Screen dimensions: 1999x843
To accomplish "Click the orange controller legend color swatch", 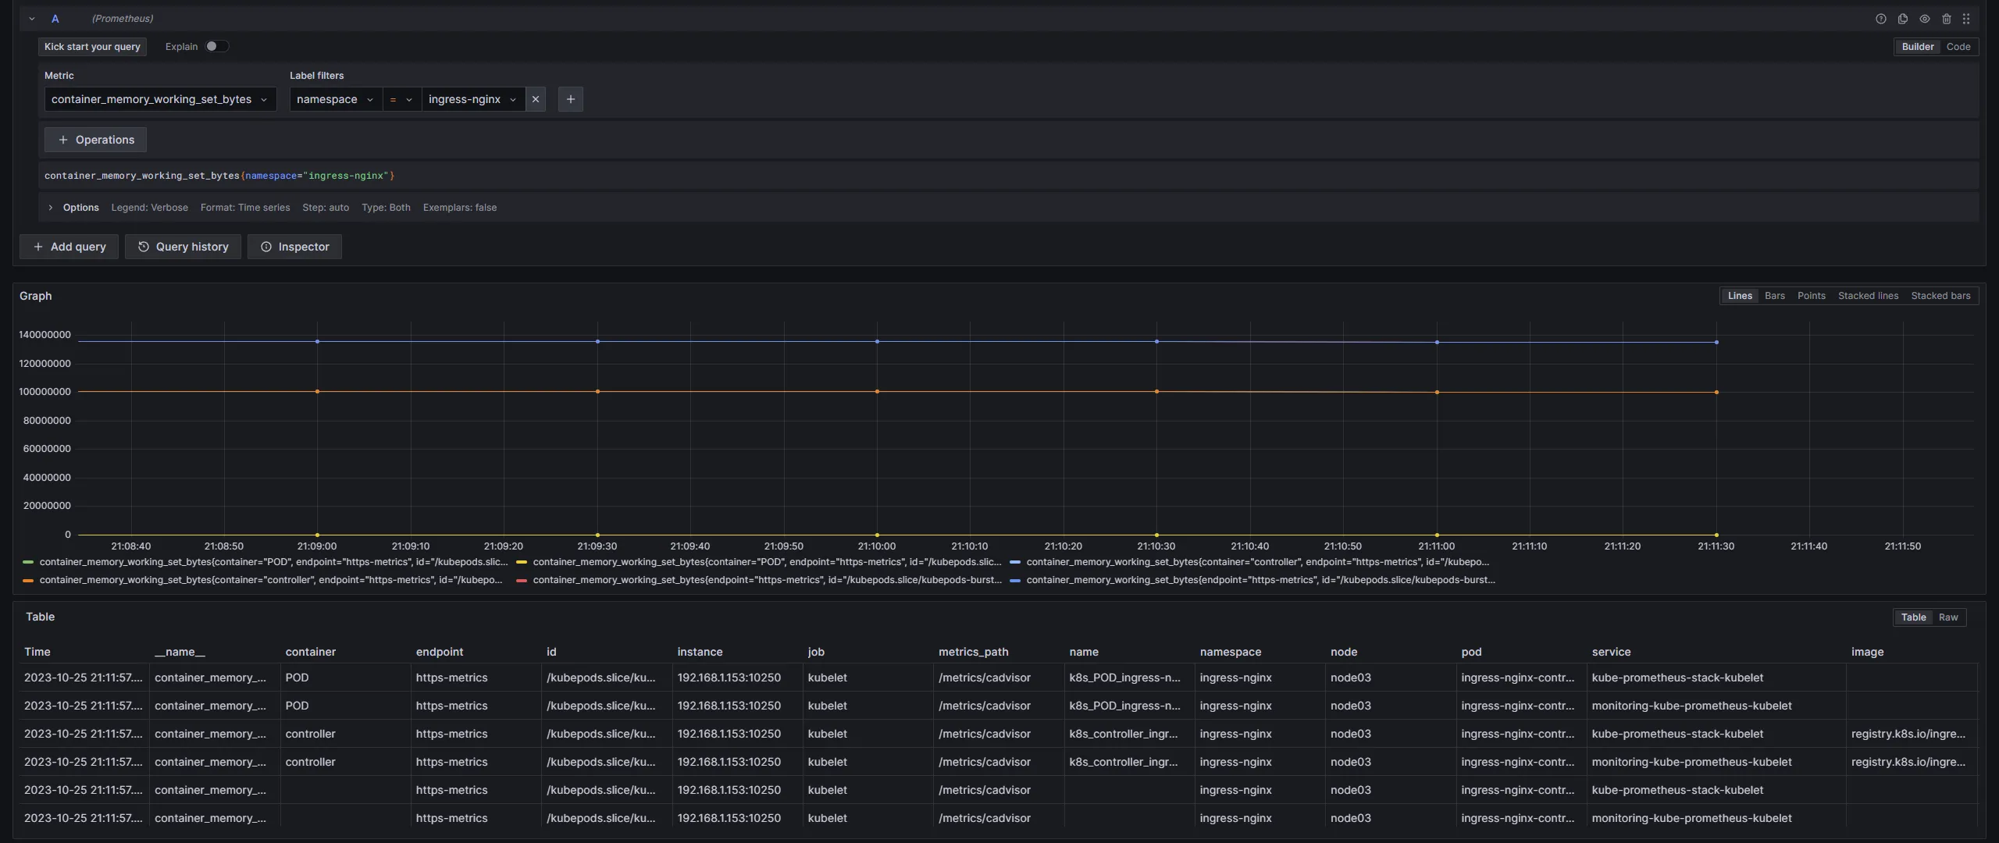I will pyautogui.click(x=28, y=581).
